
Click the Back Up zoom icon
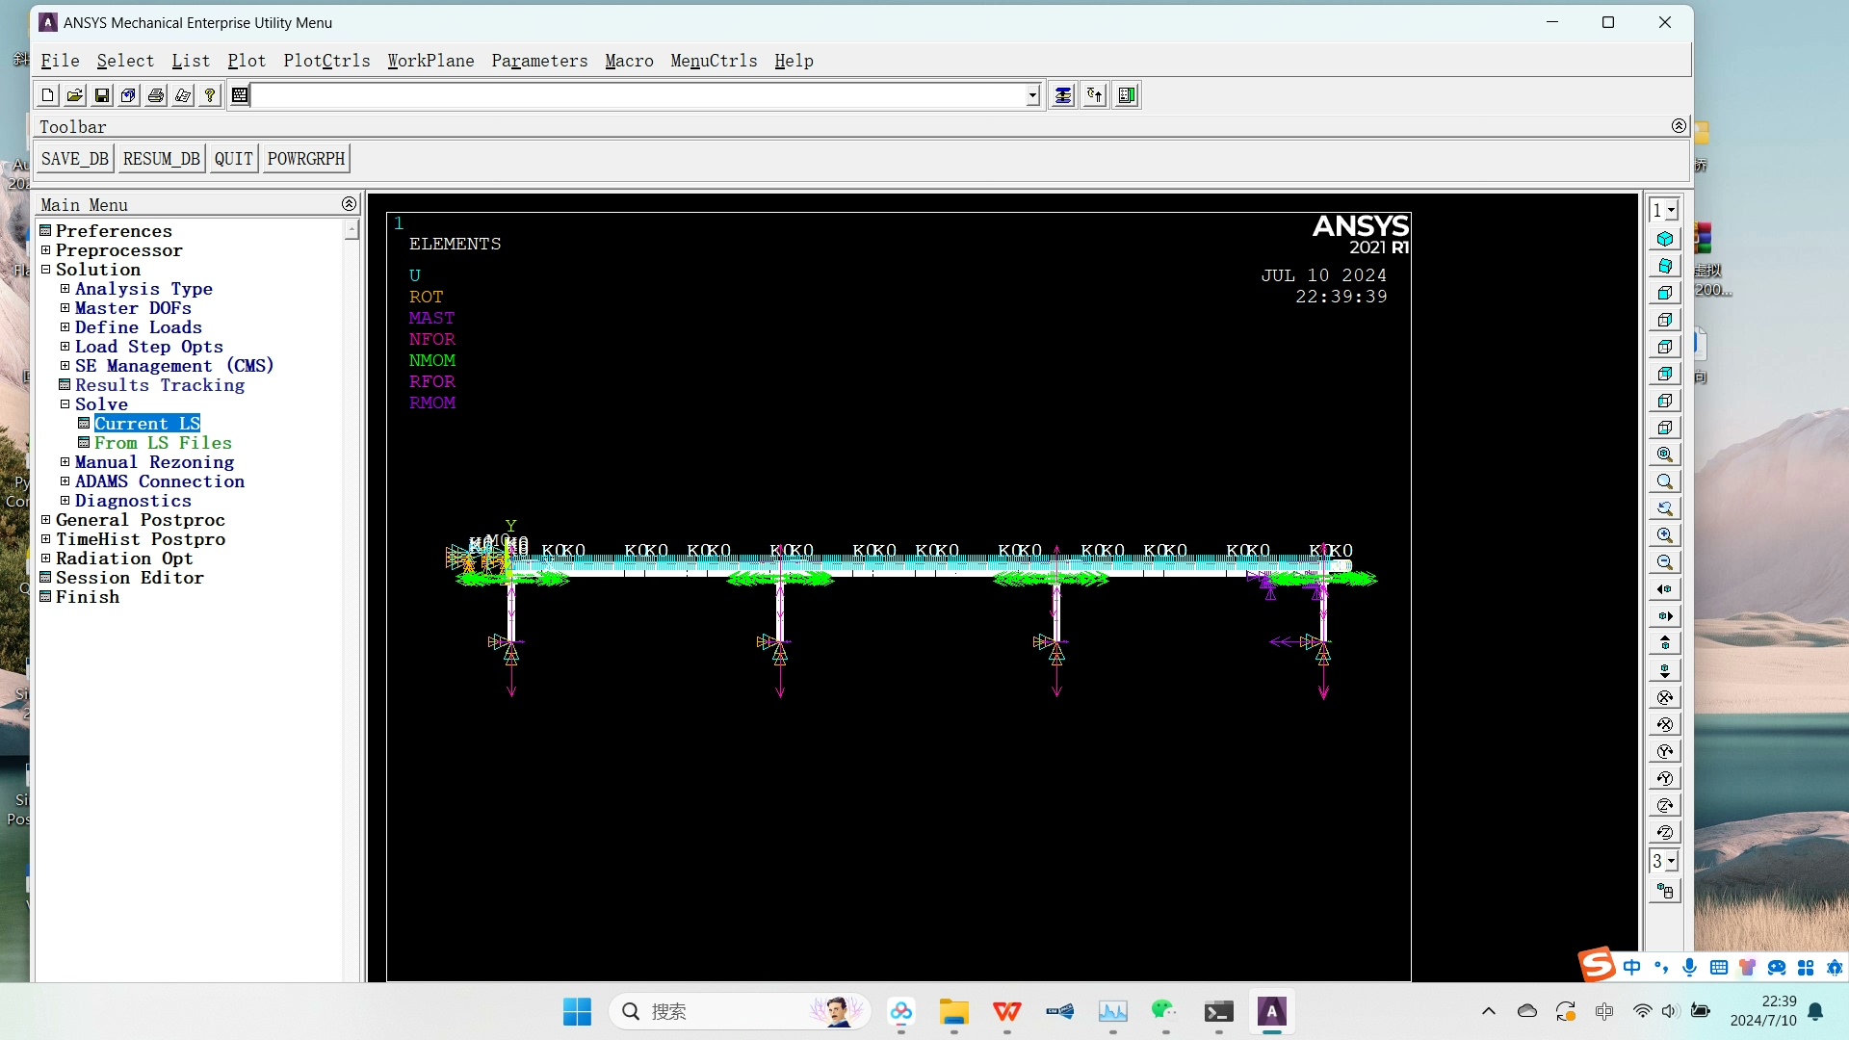click(1665, 508)
